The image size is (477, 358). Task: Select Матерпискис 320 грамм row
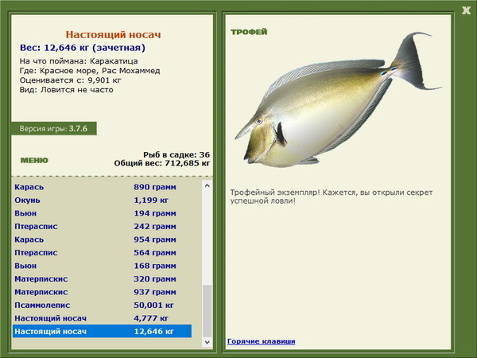(x=103, y=279)
